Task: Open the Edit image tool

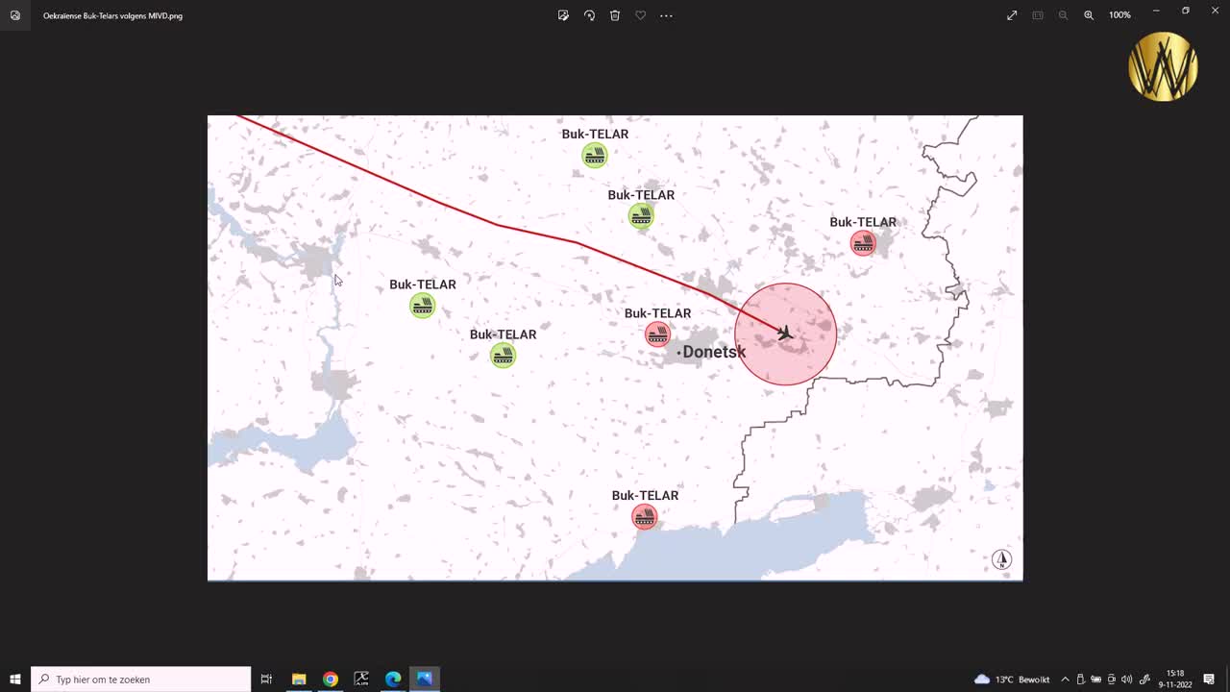Action: tap(563, 15)
